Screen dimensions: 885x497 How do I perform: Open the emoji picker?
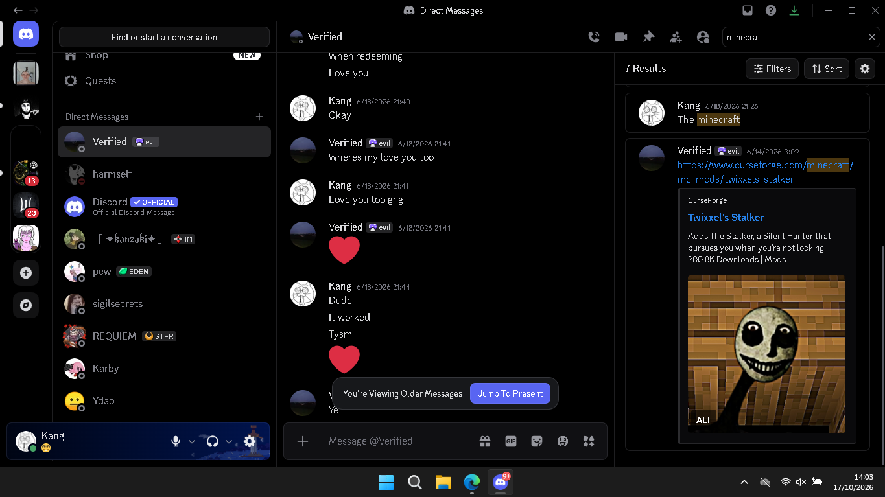pyautogui.click(x=563, y=441)
